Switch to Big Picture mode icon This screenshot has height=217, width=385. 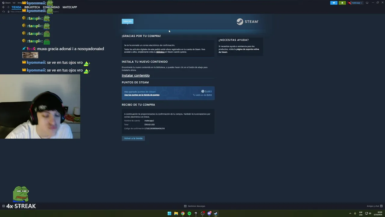tap(367, 3)
